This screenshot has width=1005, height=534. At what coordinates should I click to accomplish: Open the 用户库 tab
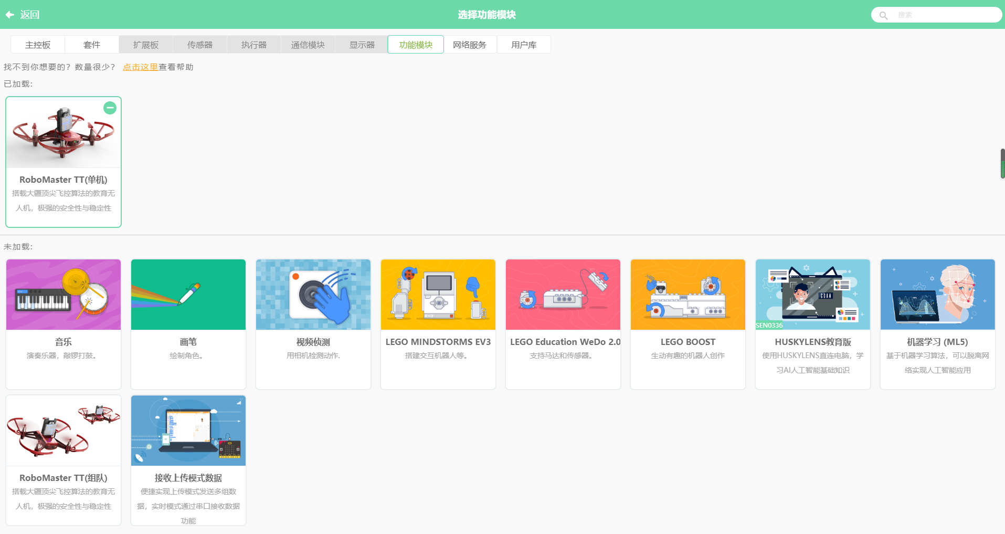[524, 45]
